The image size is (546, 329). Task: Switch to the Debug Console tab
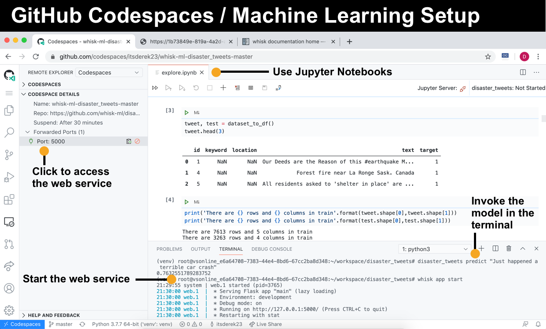click(x=271, y=249)
